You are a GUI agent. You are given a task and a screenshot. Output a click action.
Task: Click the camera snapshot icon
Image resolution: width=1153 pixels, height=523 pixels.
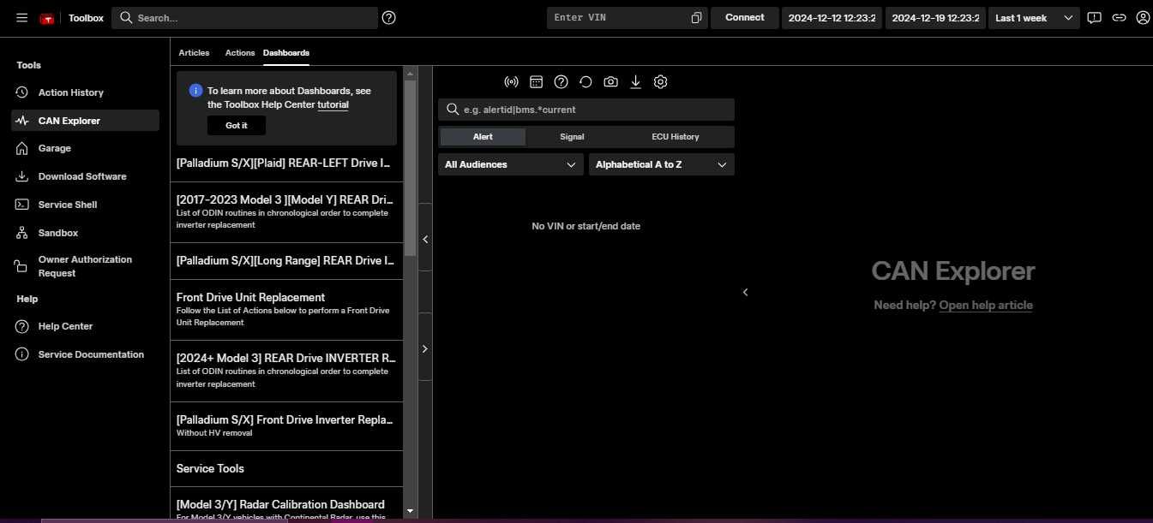click(x=610, y=82)
